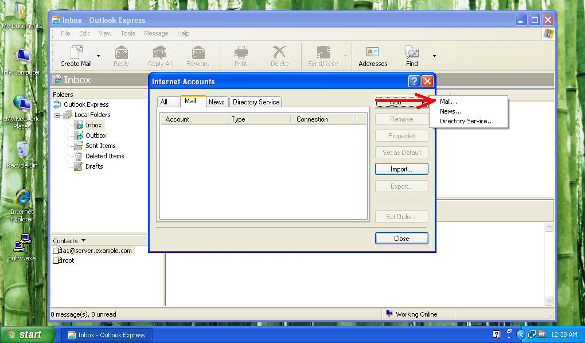Choose News... from the Add menu
Screen dimensions: 585x343
pyautogui.click(x=451, y=111)
